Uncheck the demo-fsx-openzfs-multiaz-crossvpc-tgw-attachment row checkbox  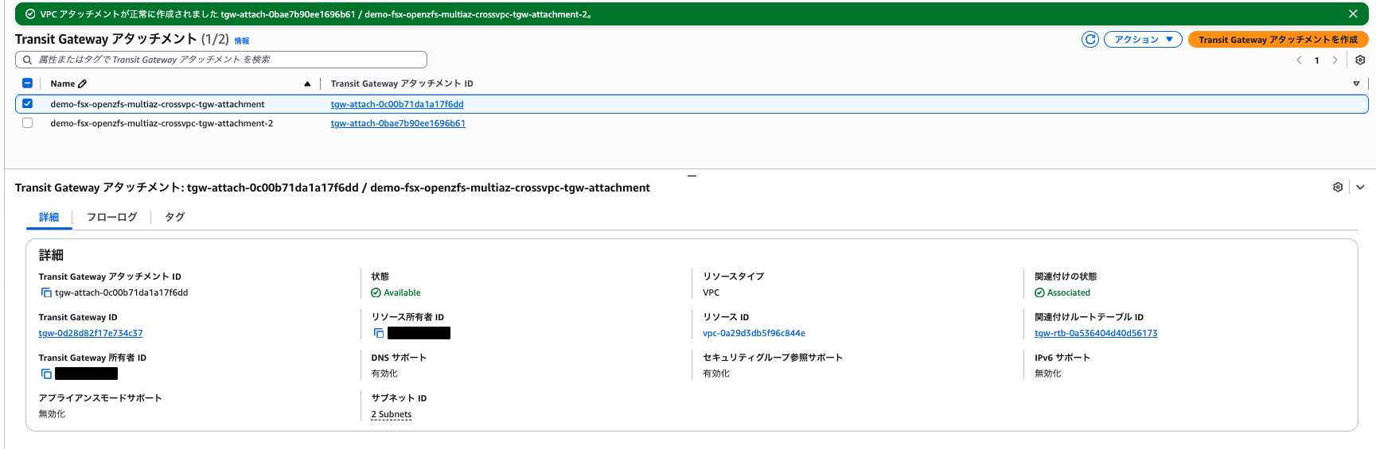[x=27, y=103]
